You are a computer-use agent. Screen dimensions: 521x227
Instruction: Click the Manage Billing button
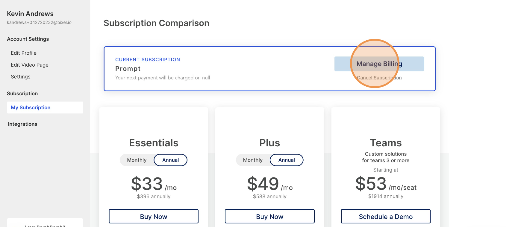pos(379,64)
